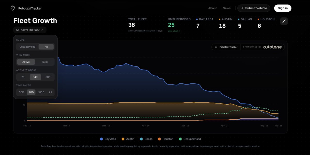Click the Houston count 6
Viewport: 310px width, 155px height.
[x=259, y=26]
